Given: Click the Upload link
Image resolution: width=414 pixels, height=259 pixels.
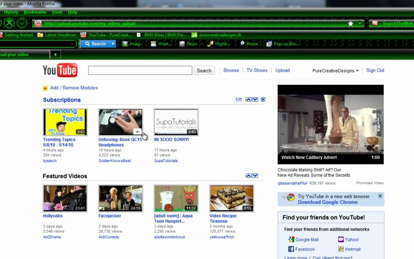Looking at the screenshot, I should (x=282, y=70).
